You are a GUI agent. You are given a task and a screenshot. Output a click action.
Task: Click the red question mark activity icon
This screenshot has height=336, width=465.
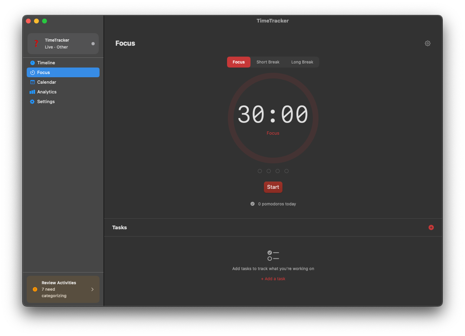(36, 44)
